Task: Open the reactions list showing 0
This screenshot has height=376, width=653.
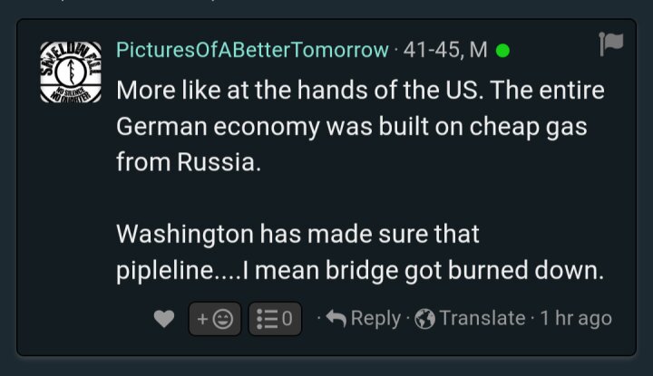Action: pos(275,319)
